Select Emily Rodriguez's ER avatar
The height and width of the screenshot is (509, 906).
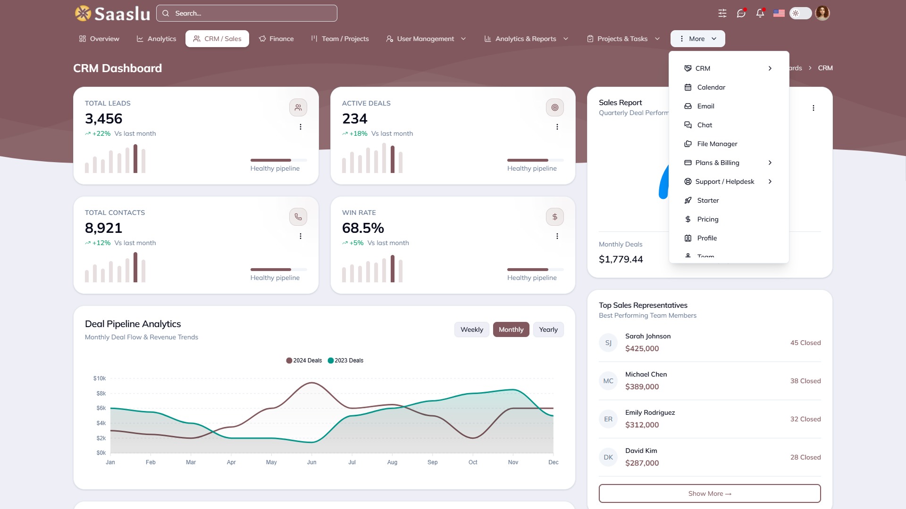608,419
